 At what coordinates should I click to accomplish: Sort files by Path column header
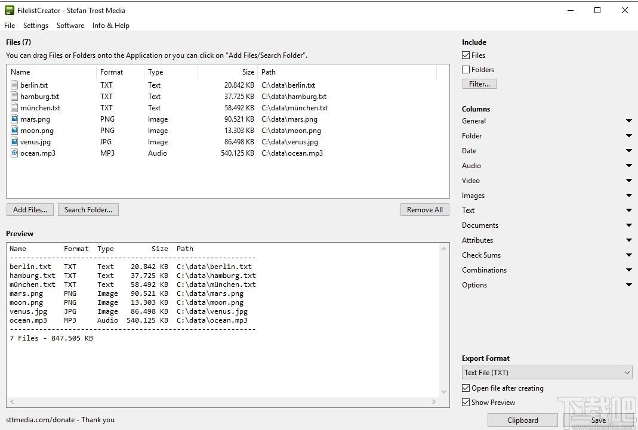[x=347, y=72]
